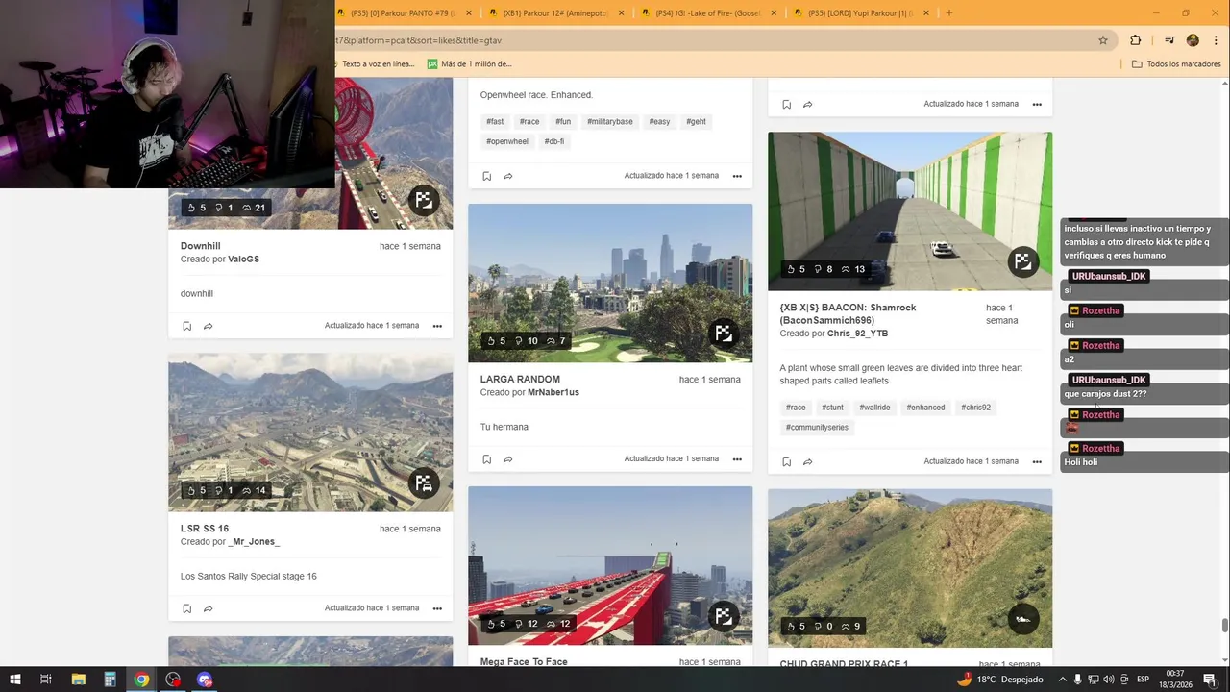The height and width of the screenshot is (692, 1230).
Task: Open the media control icon in Chrome toolbar
Action: tap(1169, 40)
